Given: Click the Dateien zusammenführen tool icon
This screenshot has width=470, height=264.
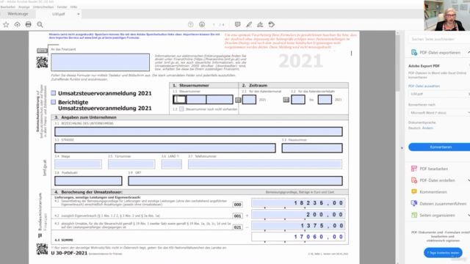Looking at the screenshot, I should pos(414,203).
